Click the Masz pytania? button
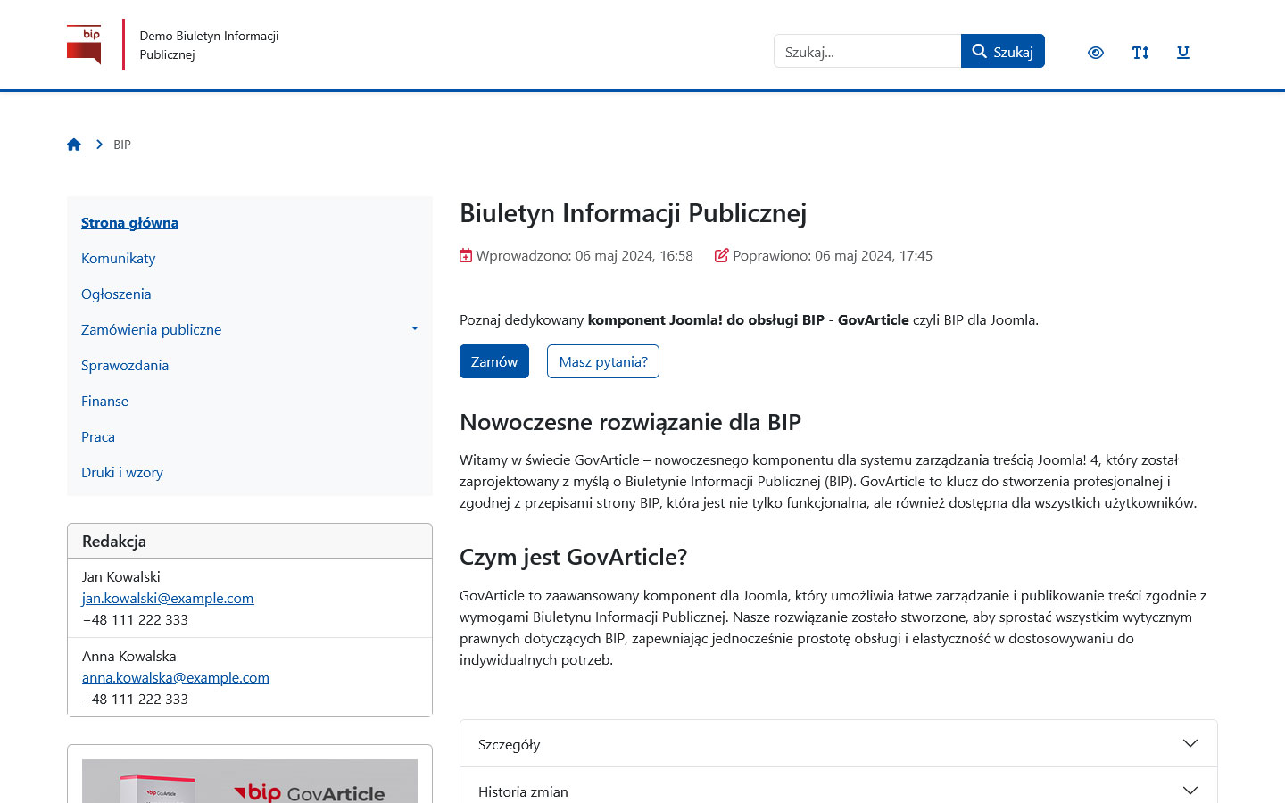 [602, 360]
